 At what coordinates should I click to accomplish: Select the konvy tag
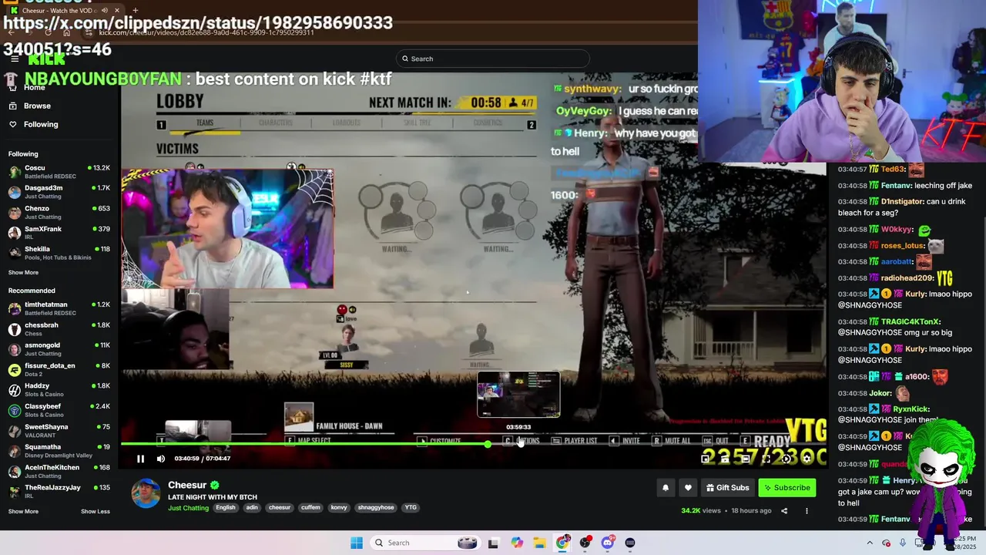click(339, 508)
